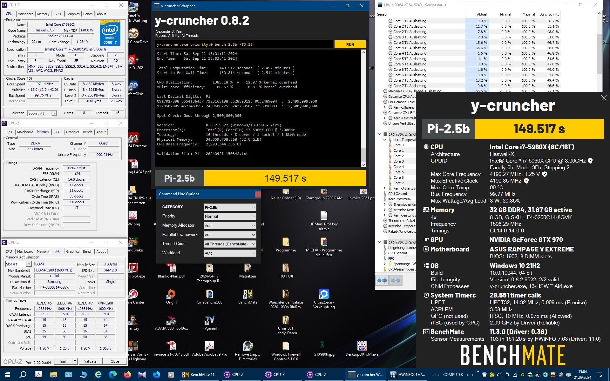This screenshot has width=610, height=381.
Task: Open the Thread Count dropdown
Action: 230,244
